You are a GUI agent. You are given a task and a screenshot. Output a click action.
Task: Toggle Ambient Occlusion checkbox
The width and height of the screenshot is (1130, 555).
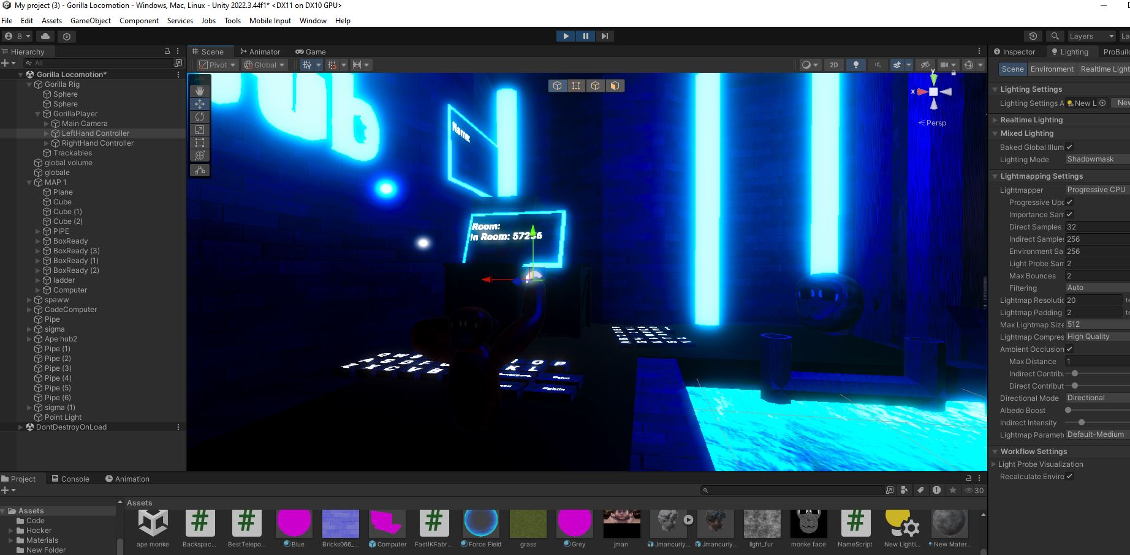tap(1069, 349)
